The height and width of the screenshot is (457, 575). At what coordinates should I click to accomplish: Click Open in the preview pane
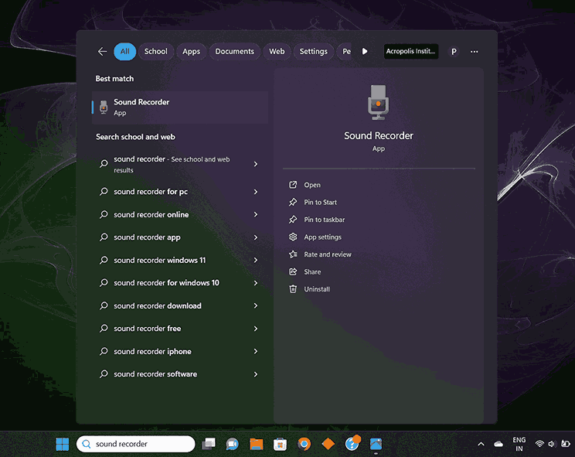(312, 185)
